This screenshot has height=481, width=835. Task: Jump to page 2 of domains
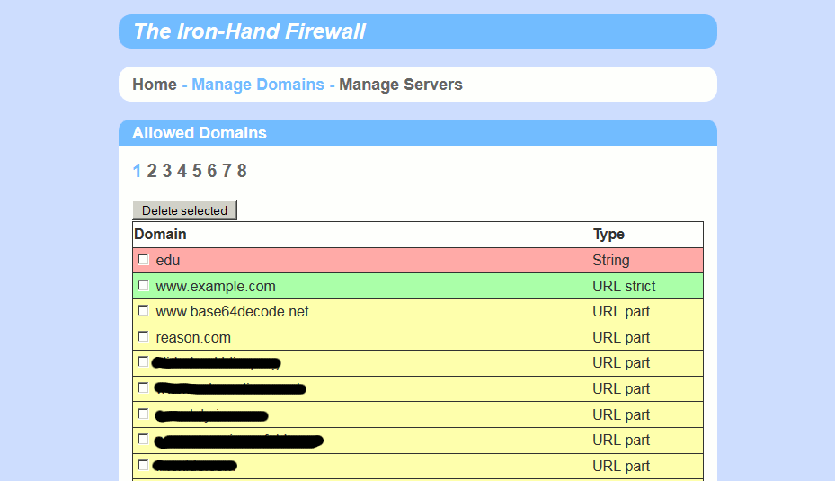click(x=152, y=171)
